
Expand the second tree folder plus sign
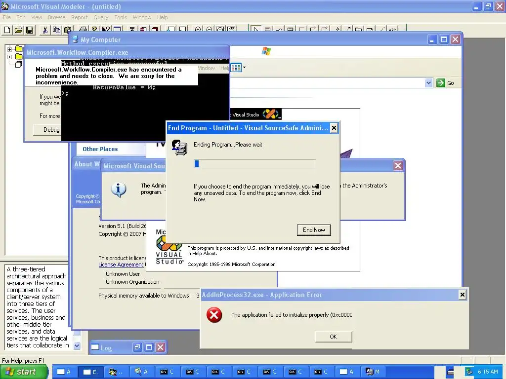10,57
